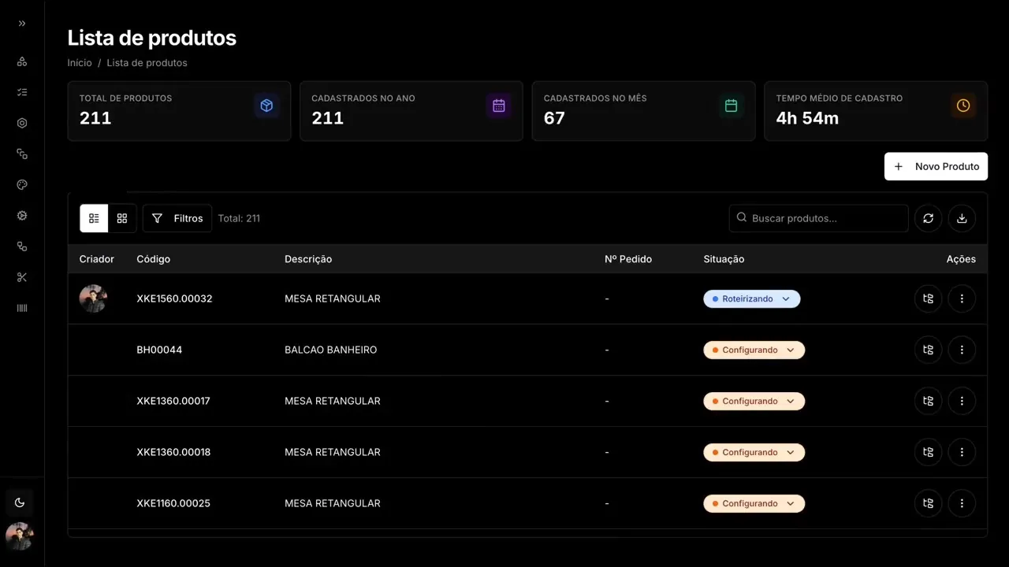Toggle dark mode with the moon icon
Screen dimensions: 1009x567
tap(20, 502)
